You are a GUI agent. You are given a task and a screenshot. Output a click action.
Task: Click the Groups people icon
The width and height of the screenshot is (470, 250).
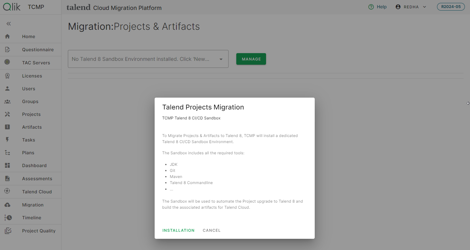[7, 101]
